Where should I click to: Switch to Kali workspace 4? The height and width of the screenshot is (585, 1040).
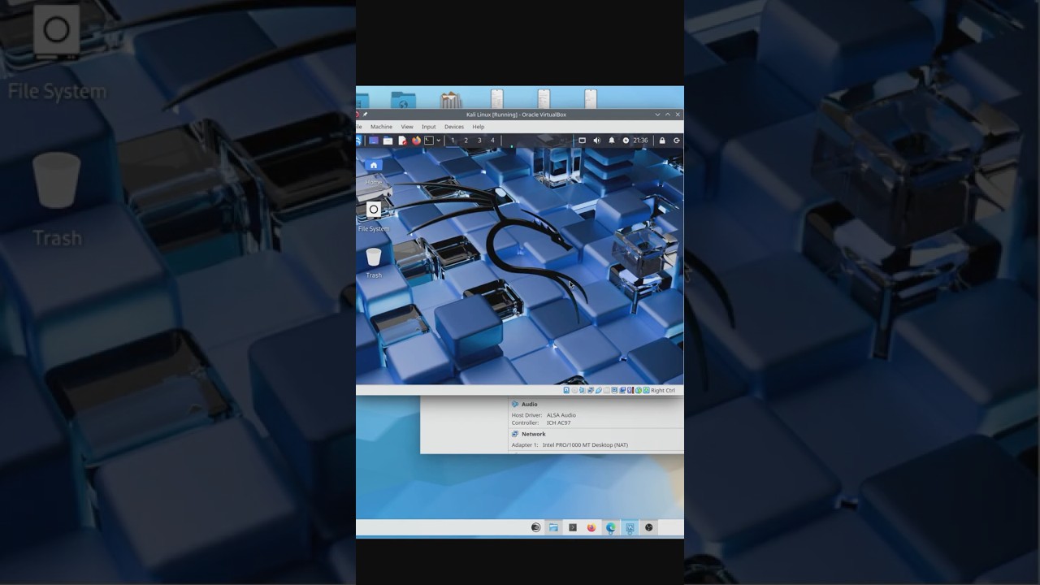492,141
